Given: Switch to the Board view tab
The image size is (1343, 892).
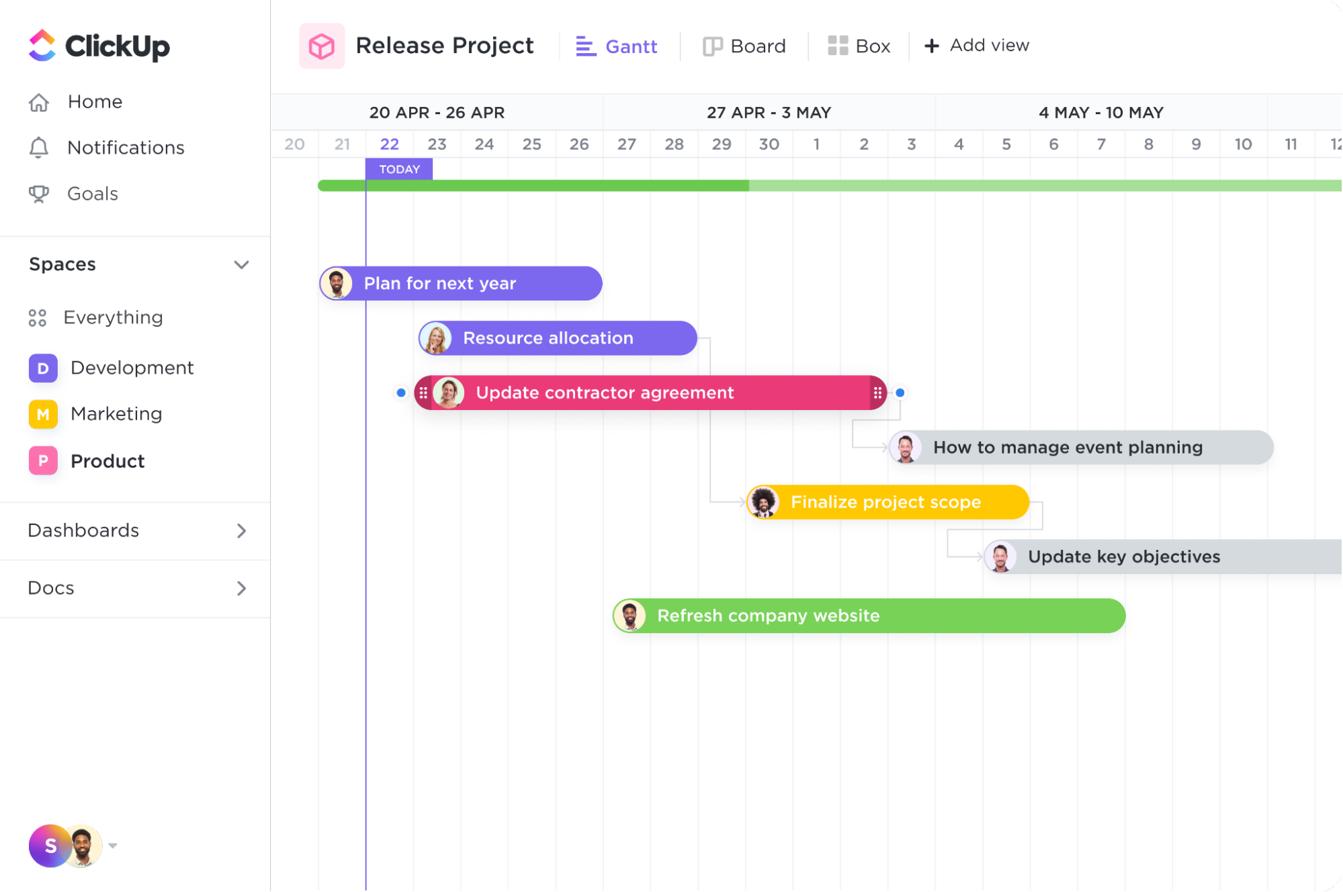Looking at the screenshot, I should pyautogui.click(x=744, y=46).
